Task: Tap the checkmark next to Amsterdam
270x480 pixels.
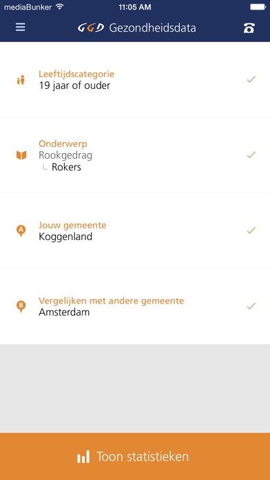Action: (251, 306)
